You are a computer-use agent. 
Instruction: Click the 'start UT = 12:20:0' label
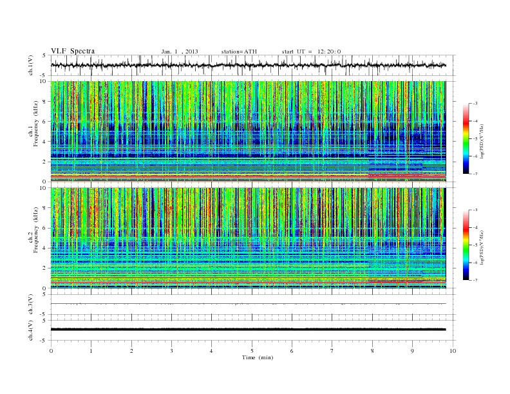tap(311, 52)
